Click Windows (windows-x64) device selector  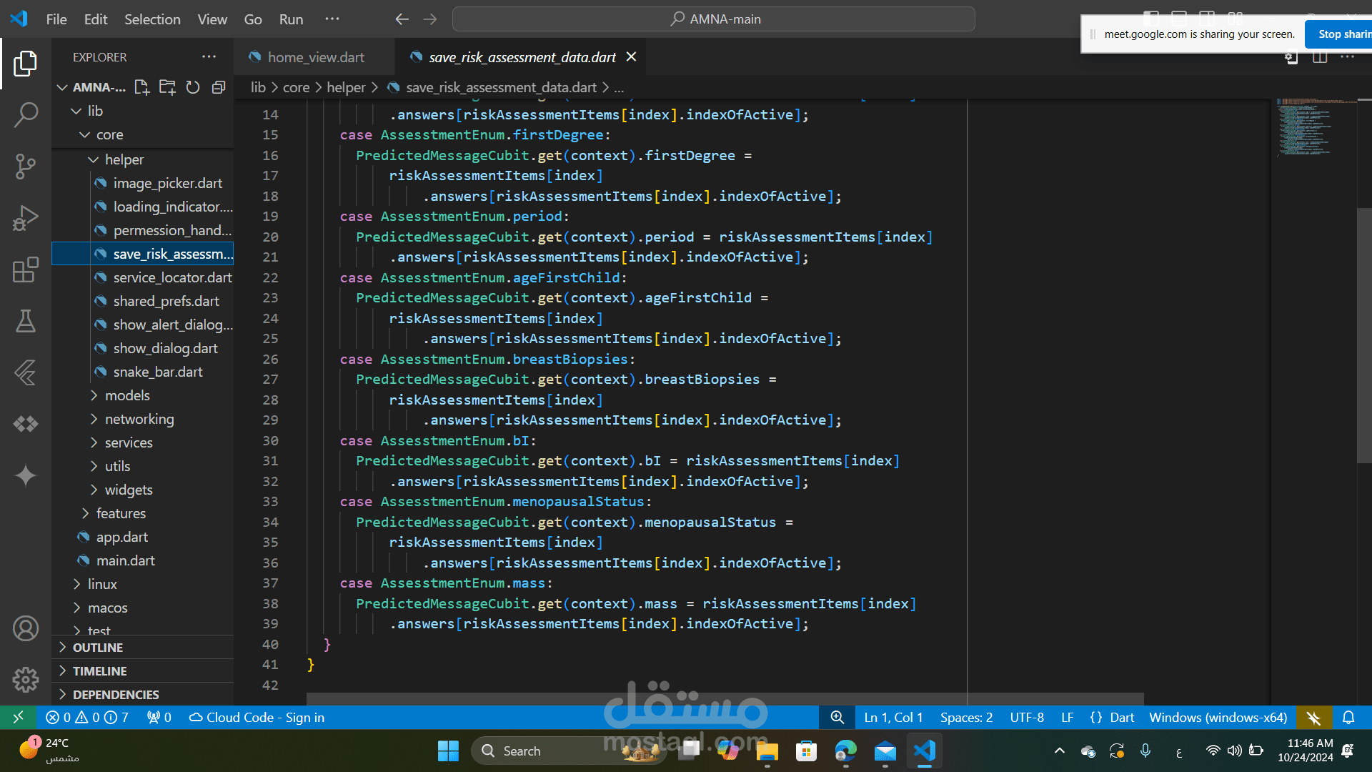tap(1218, 717)
